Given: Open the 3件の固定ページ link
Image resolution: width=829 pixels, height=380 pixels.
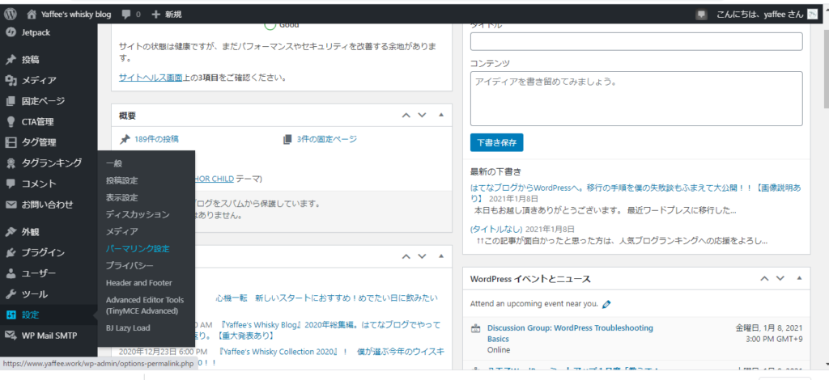Looking at the screenshot, I should (327, 139).
